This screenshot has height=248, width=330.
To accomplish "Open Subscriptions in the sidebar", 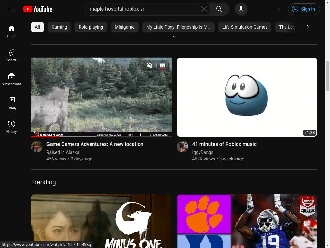I will pyautogui.click(x=12, y=79).
